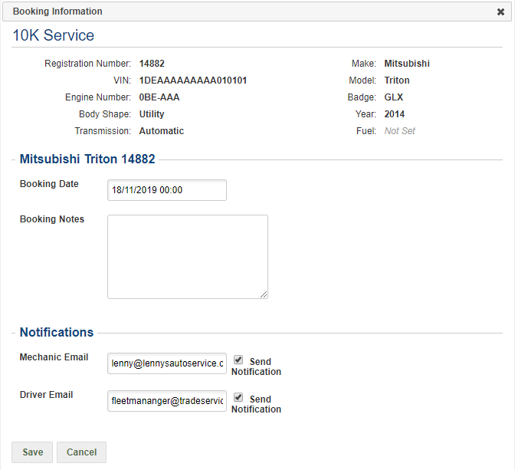Click the Year value 2014
515x470 pixels.
394,114
